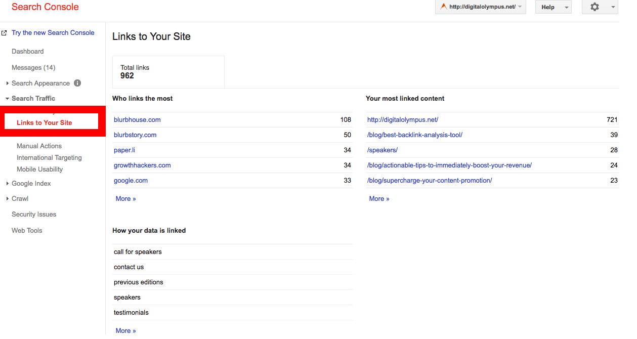Open the growthhackers.com linking domain
The height and width of the screenshot is (339, 637).
click(x=142, y=165)
